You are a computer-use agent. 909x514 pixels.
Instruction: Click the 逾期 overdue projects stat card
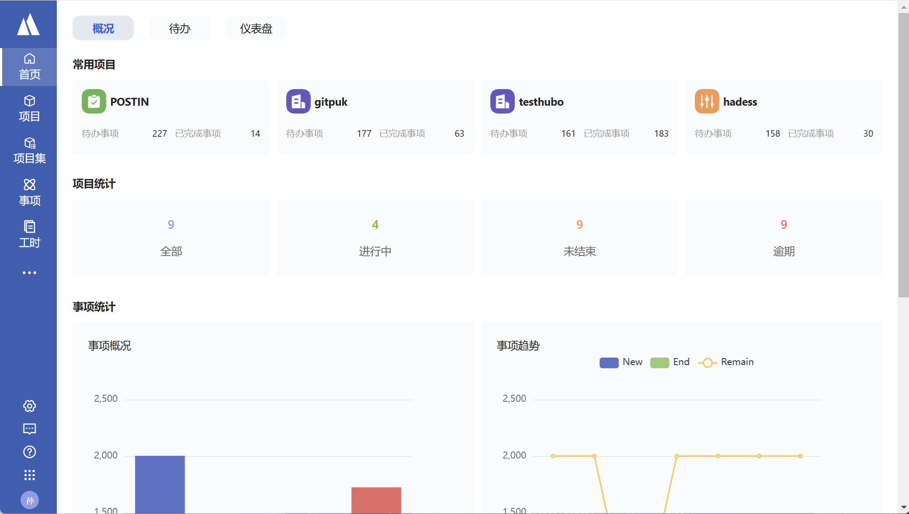coord(784,237)
